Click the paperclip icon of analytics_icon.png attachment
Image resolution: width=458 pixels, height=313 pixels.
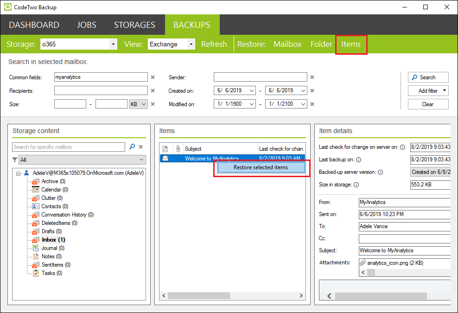click(363, 262)
